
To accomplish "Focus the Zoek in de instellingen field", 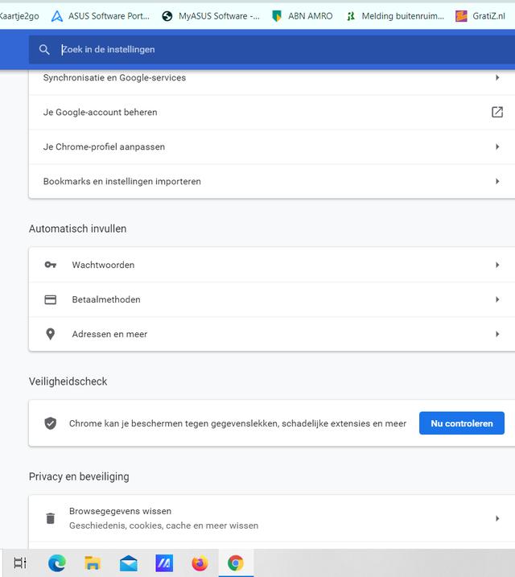I will (272, 49).
